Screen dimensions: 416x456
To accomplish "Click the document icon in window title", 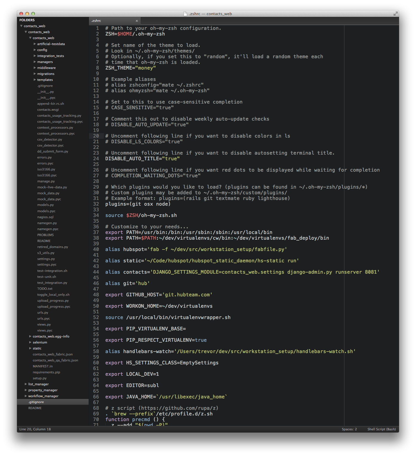I will point(185,14).
